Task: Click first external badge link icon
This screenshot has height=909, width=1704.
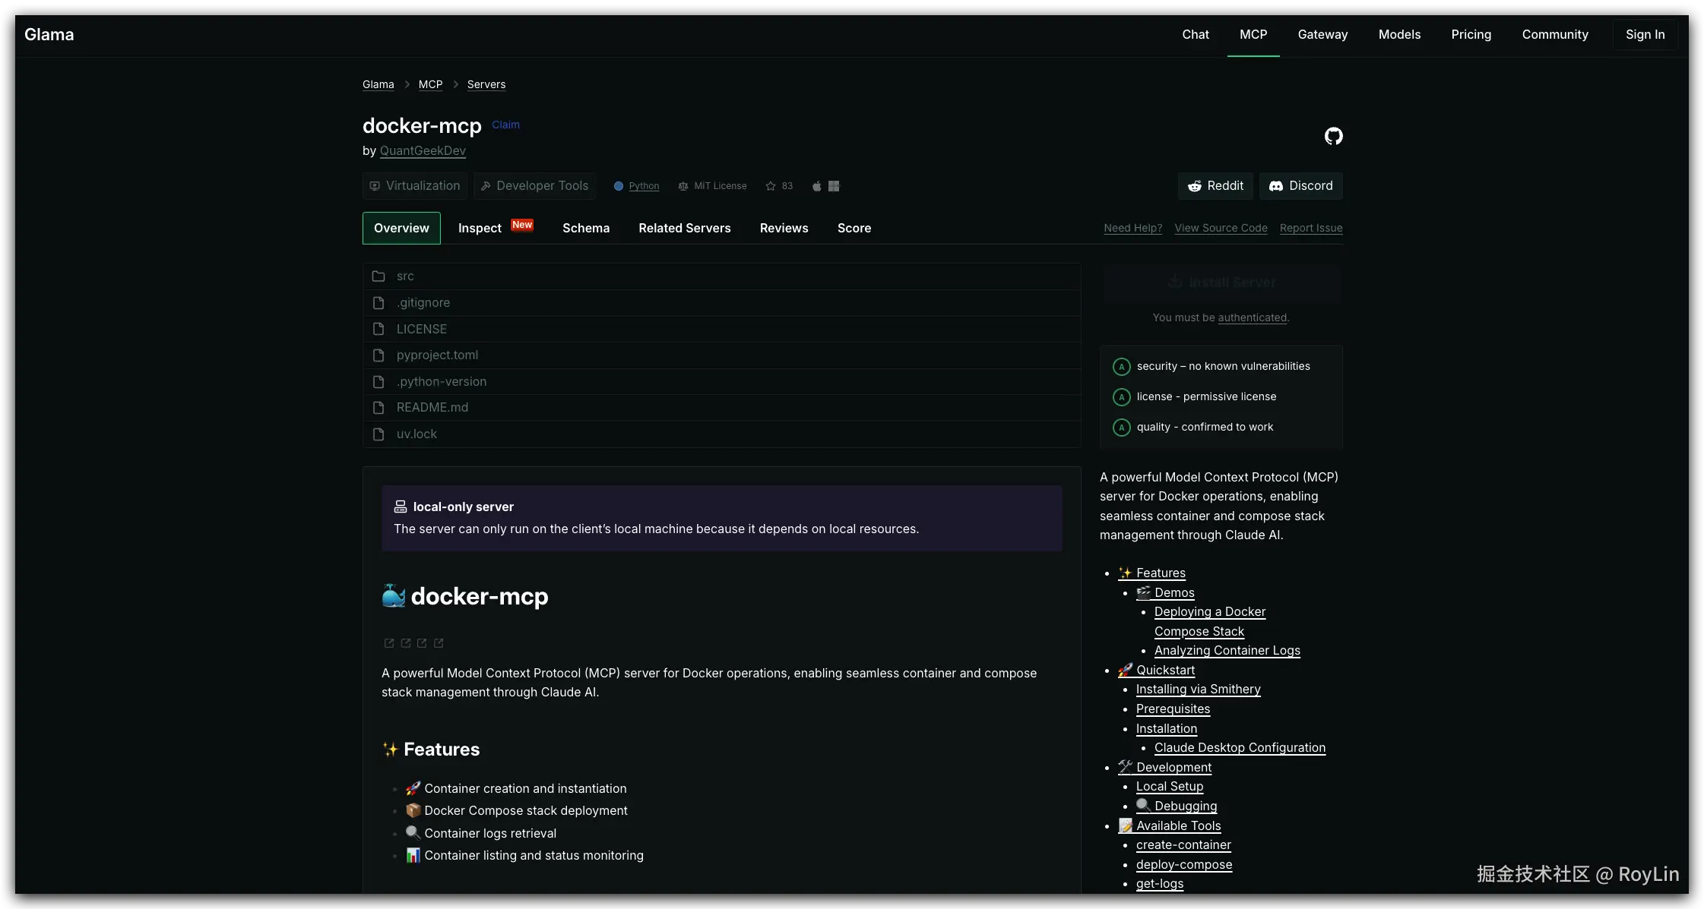Action: 389,643
